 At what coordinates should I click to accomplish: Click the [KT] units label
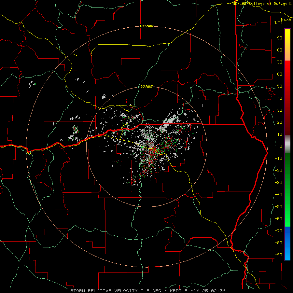(278, 22)
